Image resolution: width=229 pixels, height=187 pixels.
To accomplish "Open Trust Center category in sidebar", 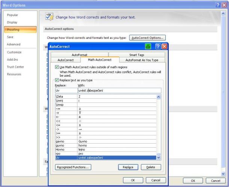I will (x=15, y=67).
